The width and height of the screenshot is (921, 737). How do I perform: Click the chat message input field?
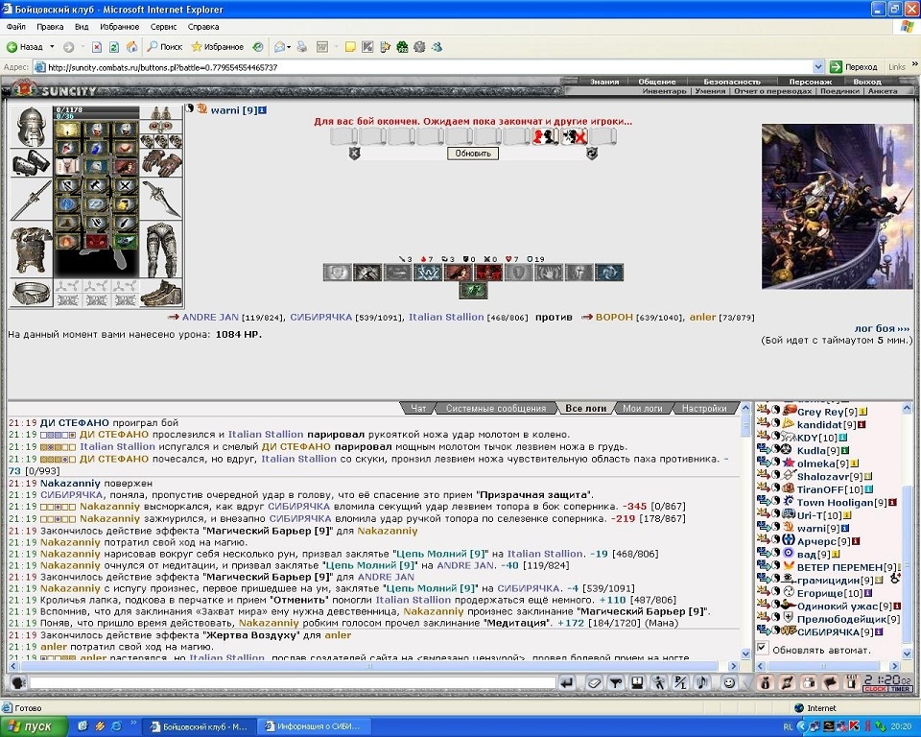(293, 683)
